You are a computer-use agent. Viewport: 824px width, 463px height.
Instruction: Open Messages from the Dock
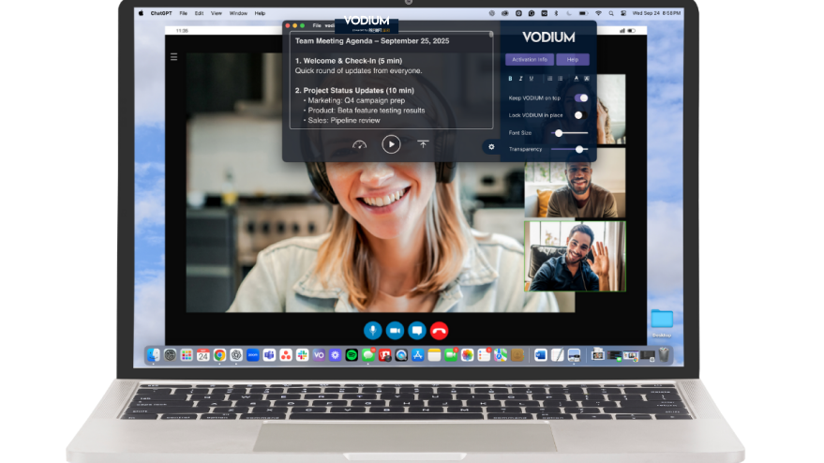click(x=367, y=355)
